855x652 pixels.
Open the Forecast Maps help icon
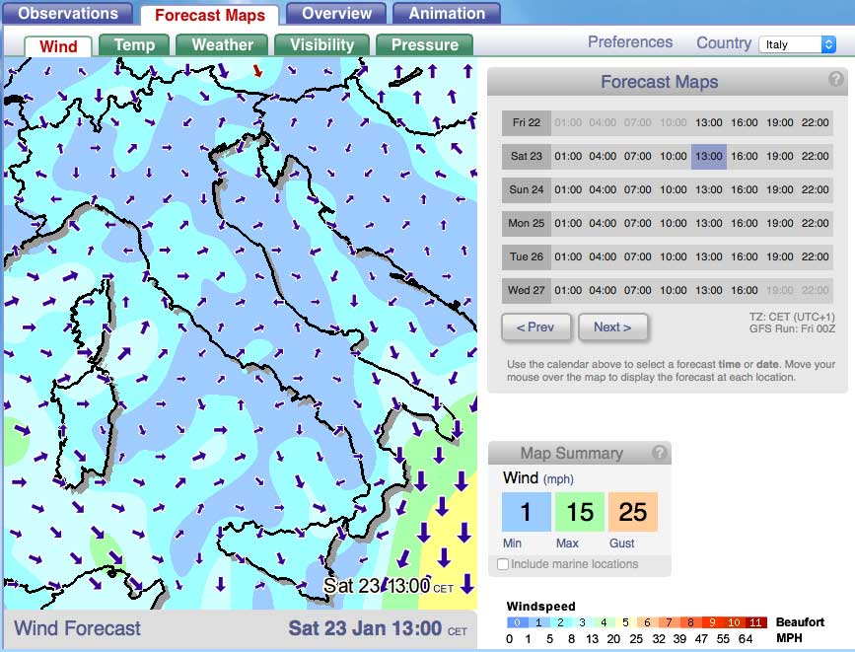pyautogui.click(x=835, y=81)
